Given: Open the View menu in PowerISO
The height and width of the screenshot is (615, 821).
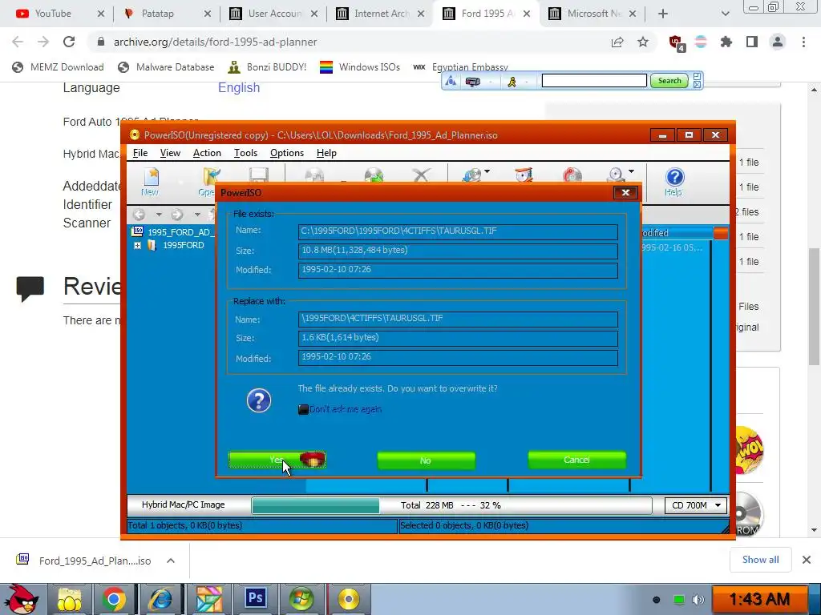Looking at the screenshot, I should [170, 153].
